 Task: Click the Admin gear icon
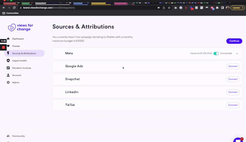[x=8, y=82]
